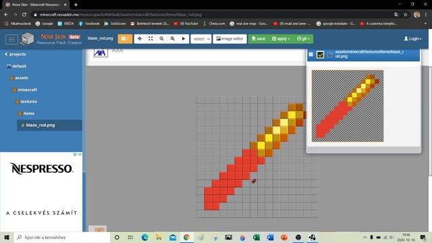Go back to projects
The image size is (432, 243).
click(x=15, y=54)
